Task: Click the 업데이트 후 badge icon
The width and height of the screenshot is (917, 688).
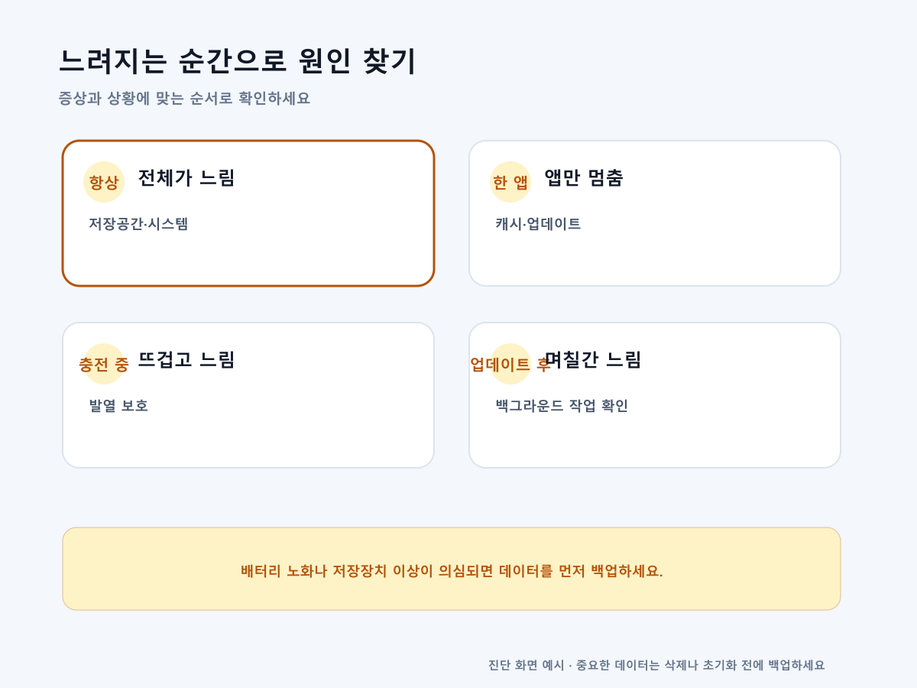Action: 510,364
